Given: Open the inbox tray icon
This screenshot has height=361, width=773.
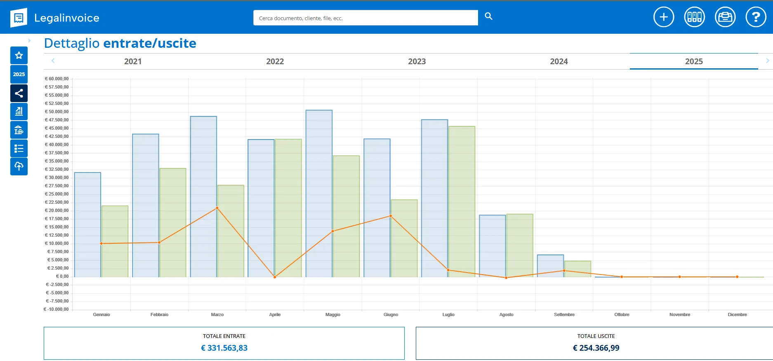Looking at the screenshot, I should coord(725,17).
